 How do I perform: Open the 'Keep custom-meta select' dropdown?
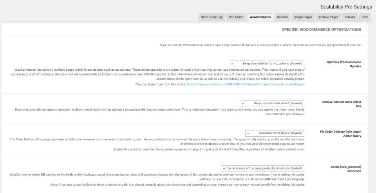pyautogui.click(x=272, y=103)
